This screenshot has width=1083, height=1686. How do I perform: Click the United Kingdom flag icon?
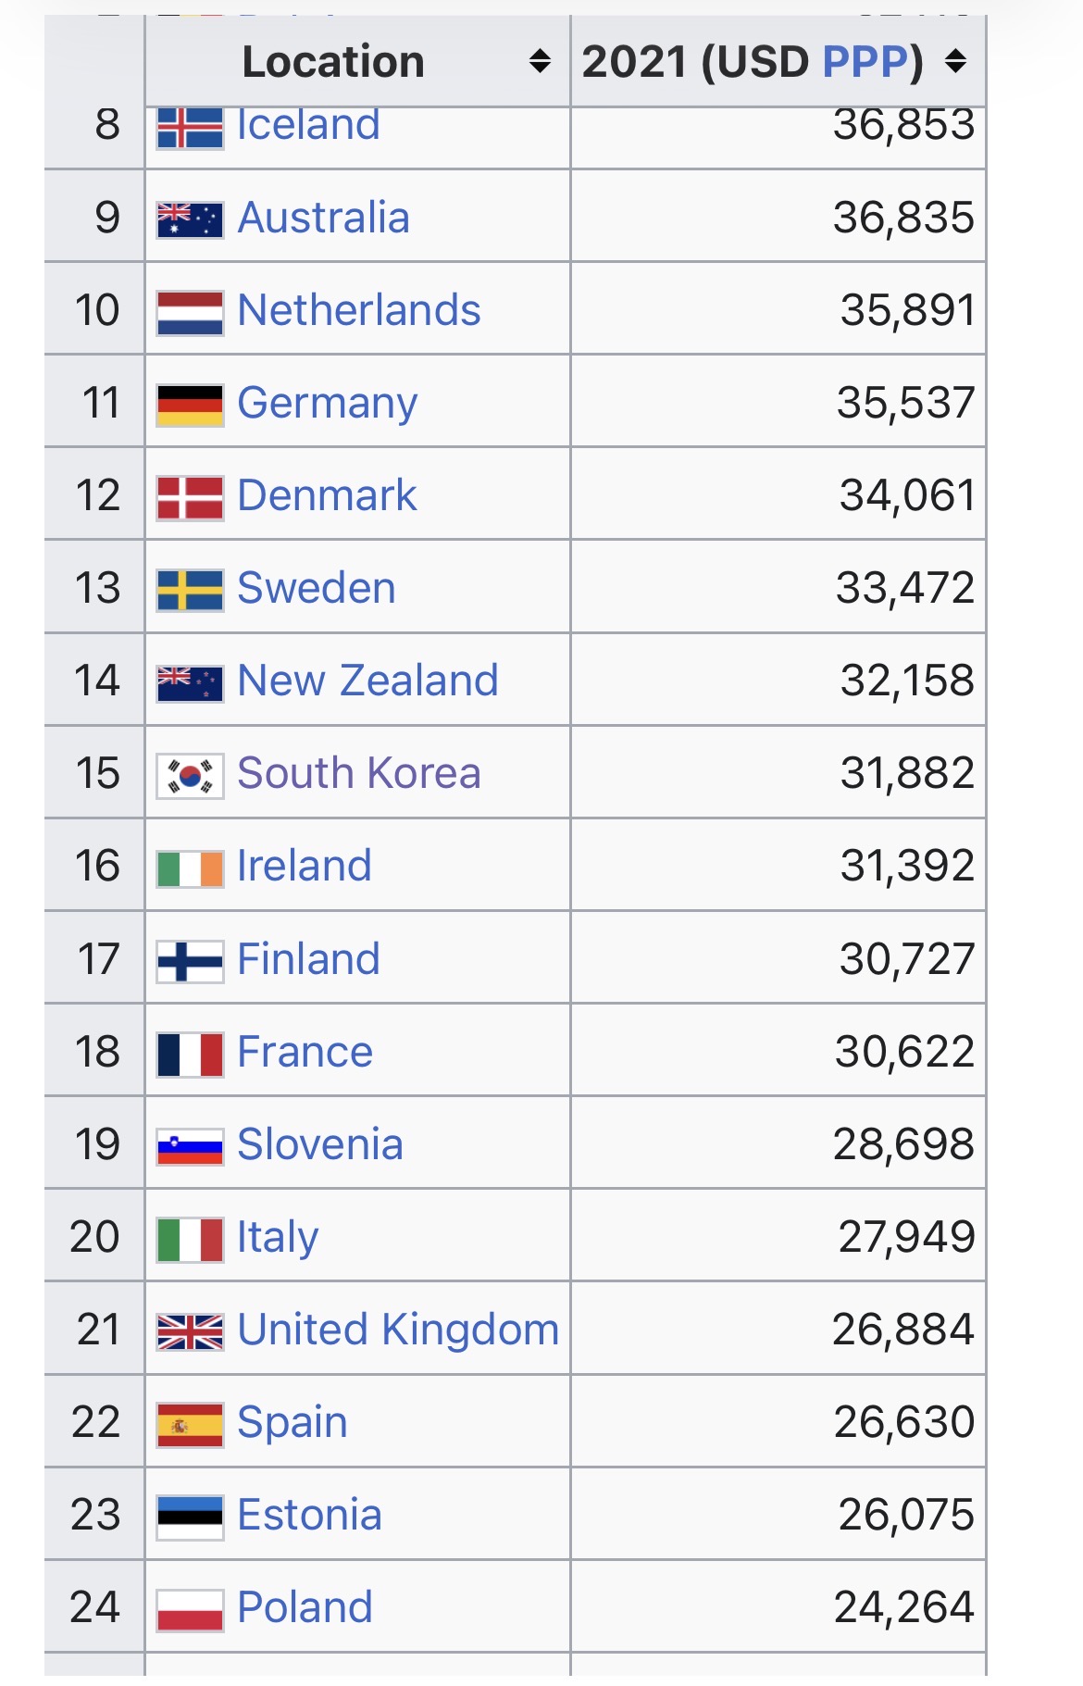[190, 1331]
